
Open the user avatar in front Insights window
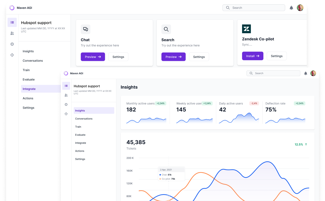pyautogui.click(x=313, y=73)
